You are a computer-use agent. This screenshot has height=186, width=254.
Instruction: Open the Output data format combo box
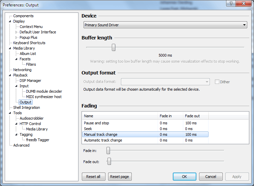click(165, 82)
